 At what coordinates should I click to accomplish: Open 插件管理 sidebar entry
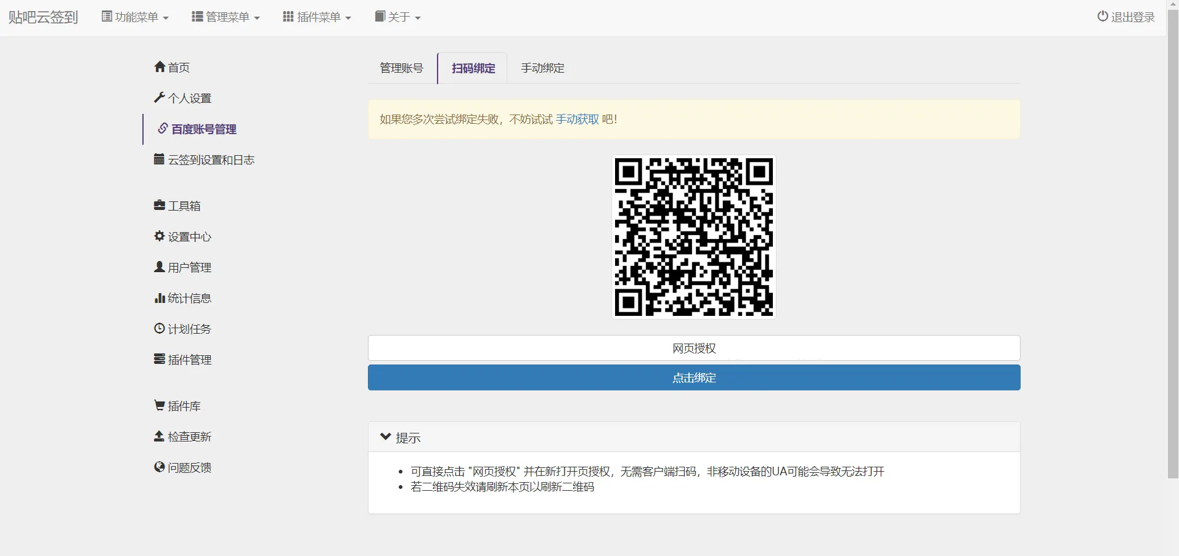tap(190, 360)
